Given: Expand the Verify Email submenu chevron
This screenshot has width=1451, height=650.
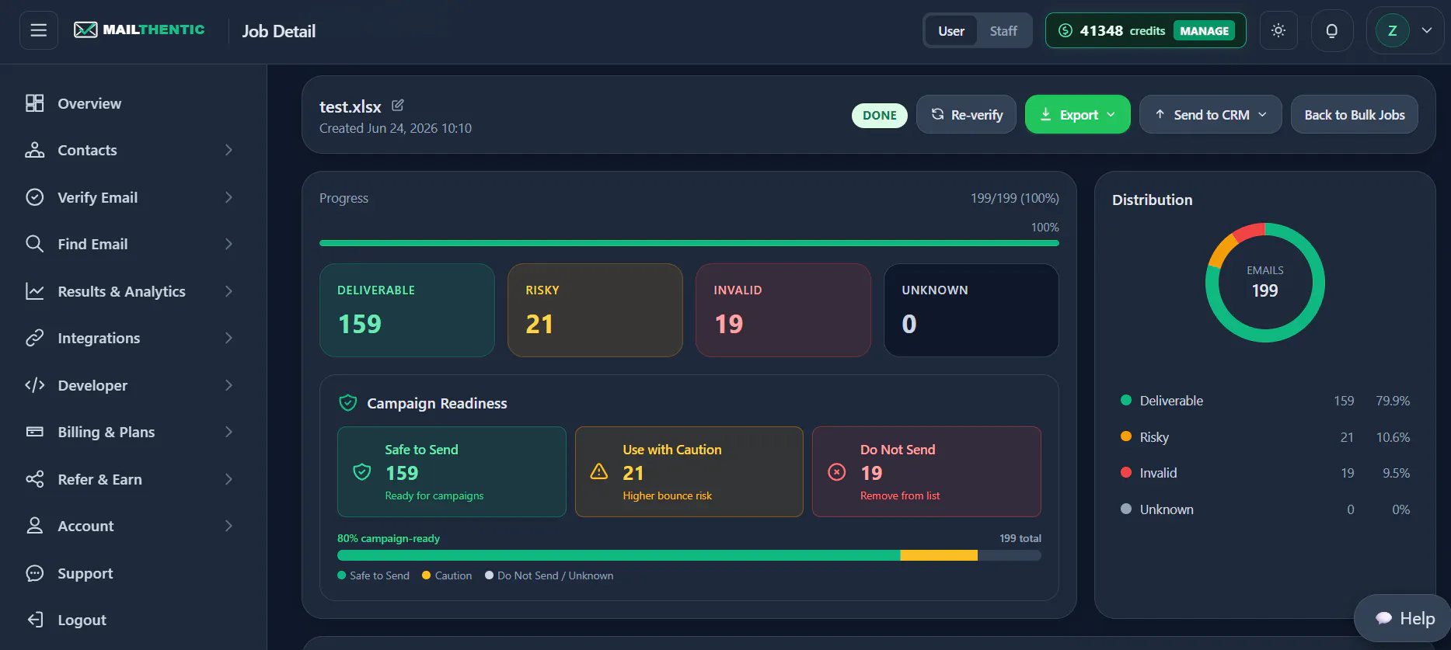Looking at the screenshot, I should (228, 197).
